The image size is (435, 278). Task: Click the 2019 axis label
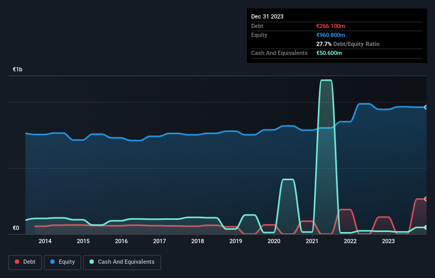(x=236, y=241)
